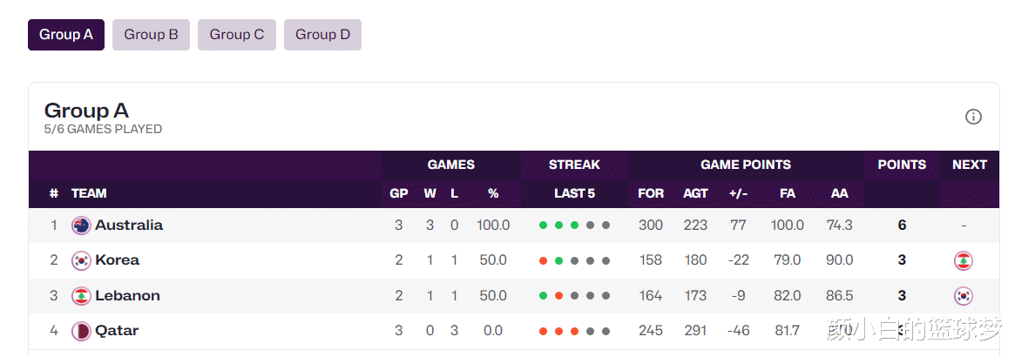
Task: Click the LAST 5 streak header
Action: [x=574, y=193]
